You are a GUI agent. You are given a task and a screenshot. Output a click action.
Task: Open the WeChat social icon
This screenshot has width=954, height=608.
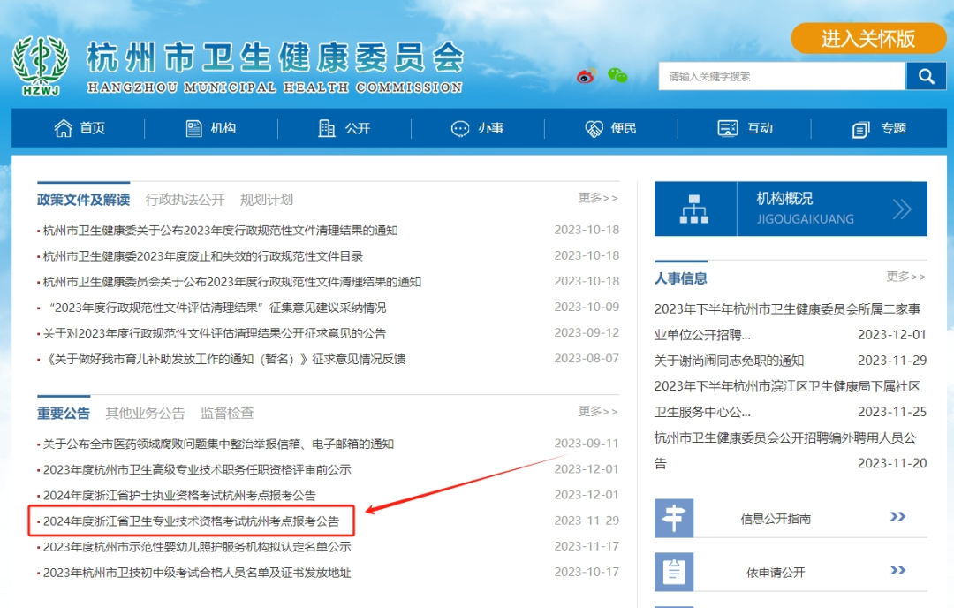(x=617, y=75)
